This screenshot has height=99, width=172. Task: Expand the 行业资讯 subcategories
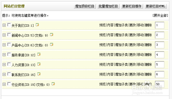click(x=4, y=84)
